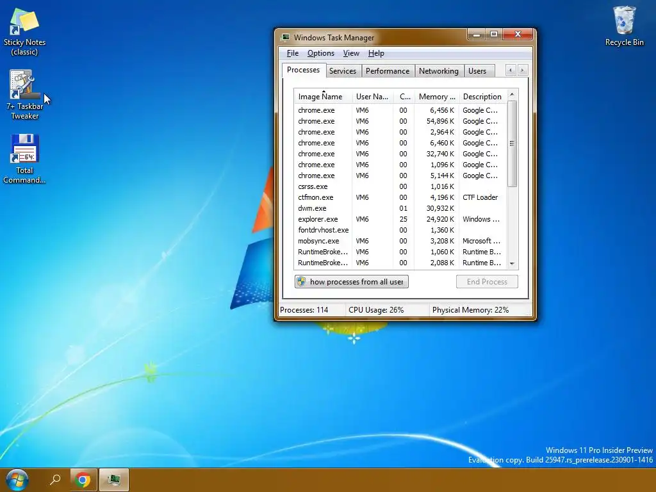
Task: Open the Recycle Bin icon
Action: point(624,26)
